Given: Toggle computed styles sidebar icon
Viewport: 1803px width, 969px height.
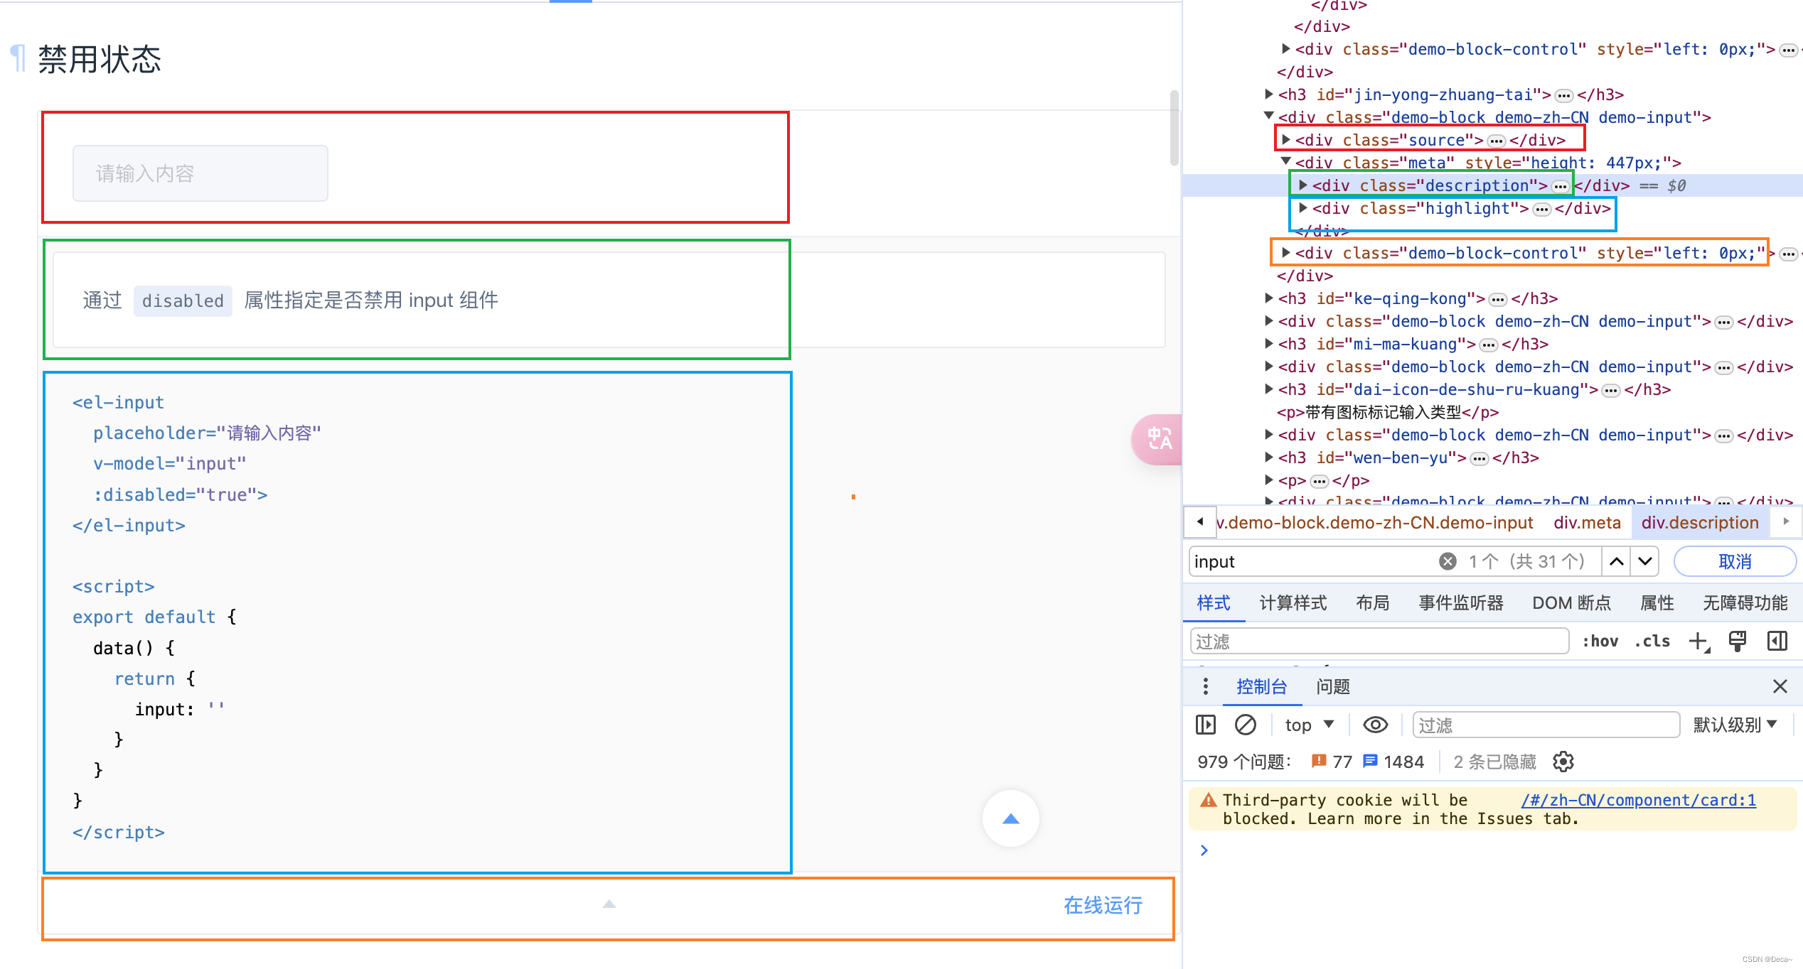Looking at the screenshot, I should 1777,642.
